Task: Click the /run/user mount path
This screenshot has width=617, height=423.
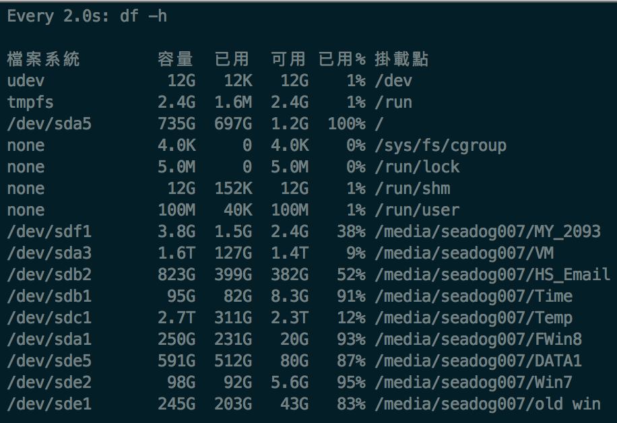Action: [418, 210]
